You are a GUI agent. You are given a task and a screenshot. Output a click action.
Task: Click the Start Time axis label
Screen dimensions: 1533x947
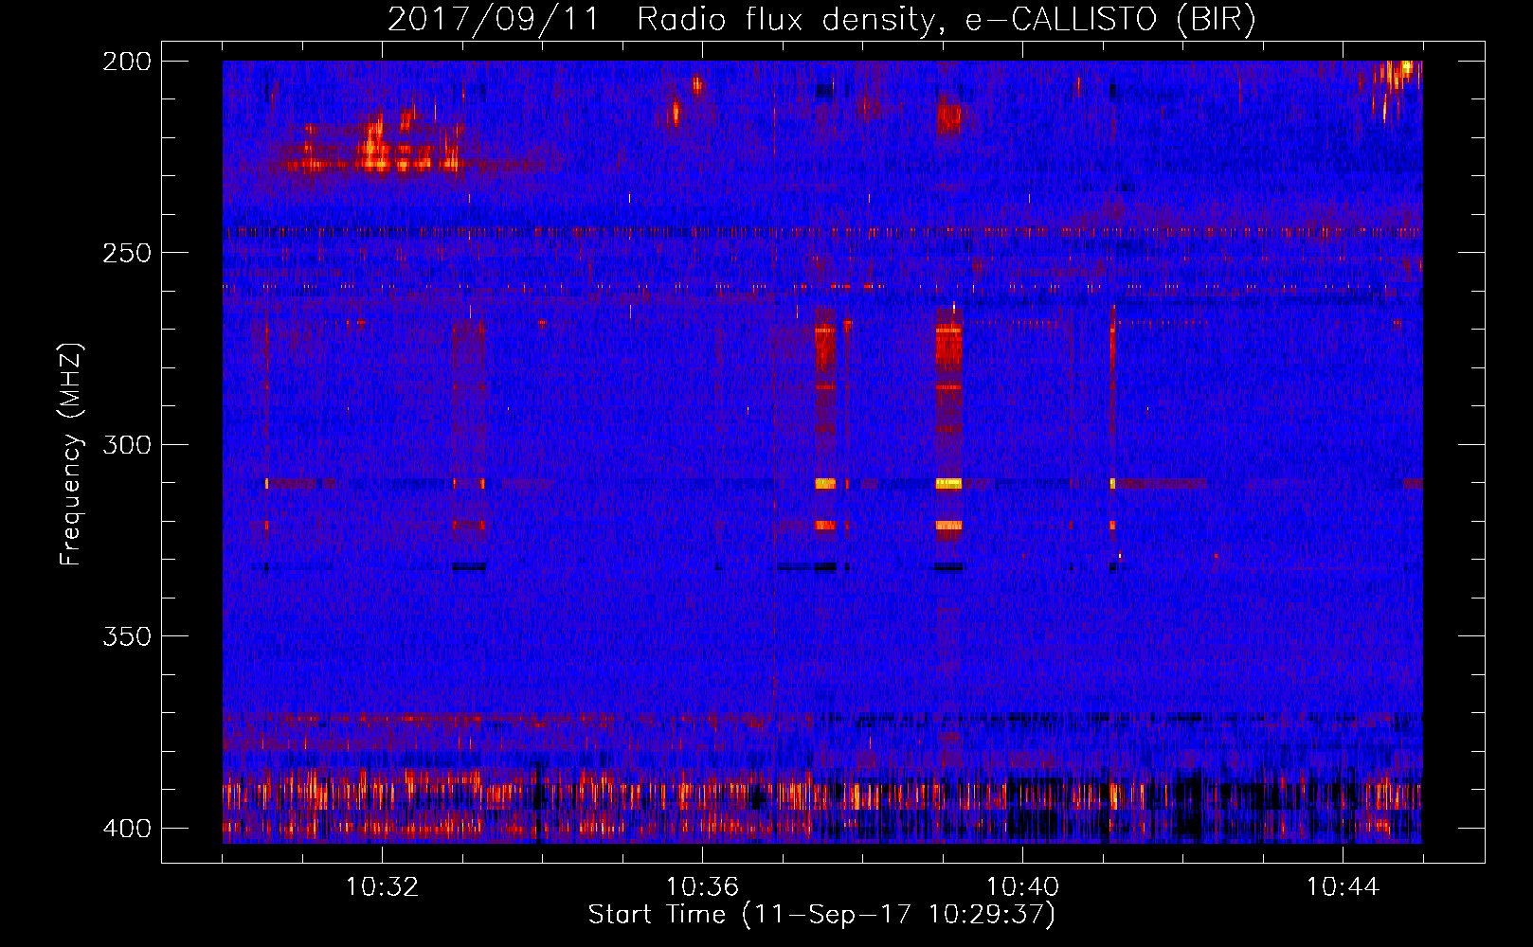(821, 915)
